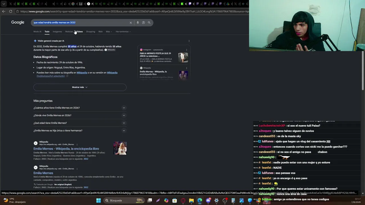Image resolution: width=365 pixels, height=205 pixels.
Task: Open the Microsoft Store taskbar icon
Action: [x=175, y=200]
